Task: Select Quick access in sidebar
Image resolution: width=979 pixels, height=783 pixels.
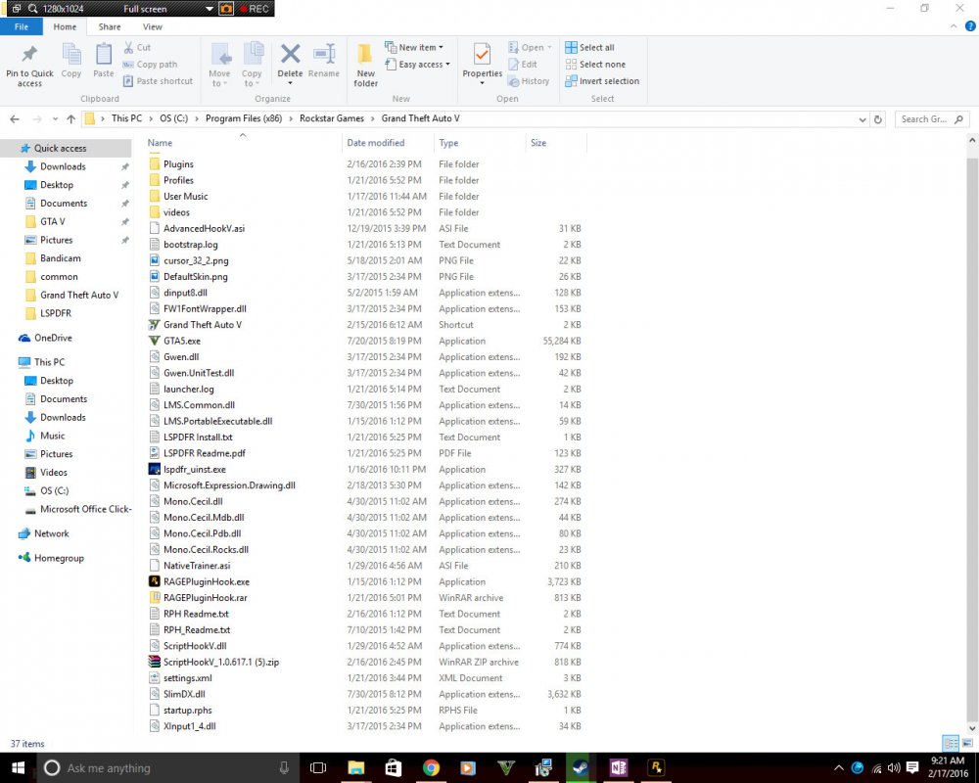Action: (x=60, y=149)
